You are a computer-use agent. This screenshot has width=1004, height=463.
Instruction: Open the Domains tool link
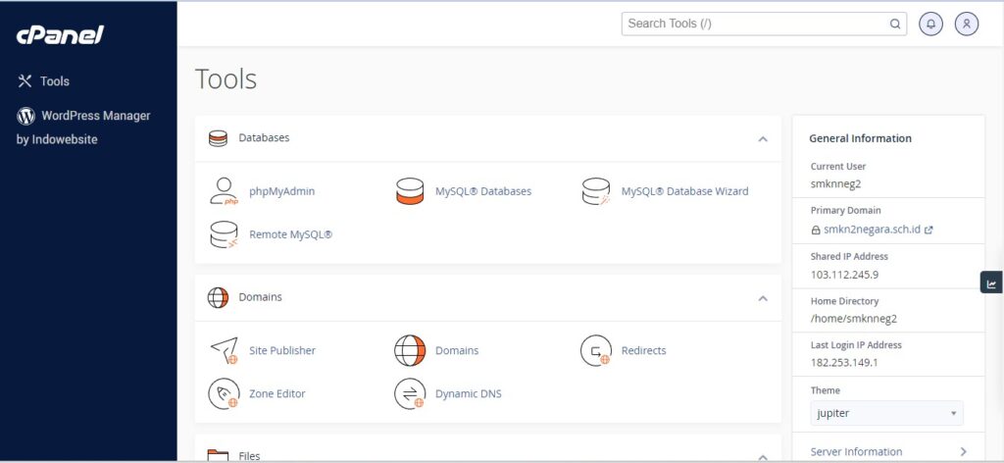tap(457, 351)
